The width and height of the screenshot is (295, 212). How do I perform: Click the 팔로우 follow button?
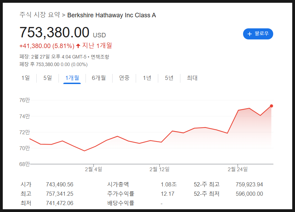tap(258, 34)
